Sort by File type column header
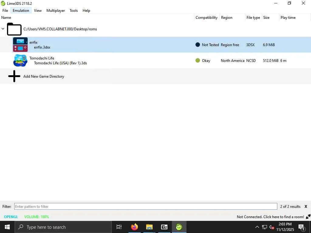 (x=253, y=17)
